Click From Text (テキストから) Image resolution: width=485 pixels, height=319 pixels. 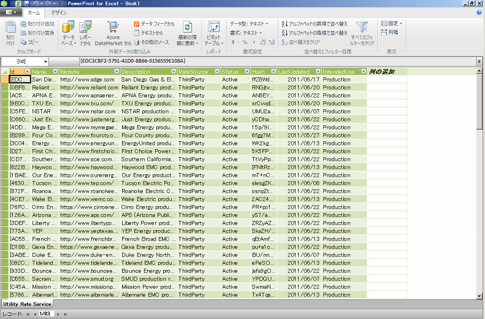click(148, 33)
